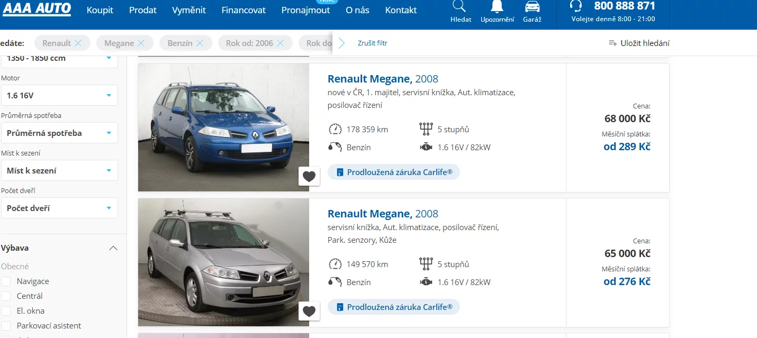Click the od 289 Kč monthly payment

(627, 147)
